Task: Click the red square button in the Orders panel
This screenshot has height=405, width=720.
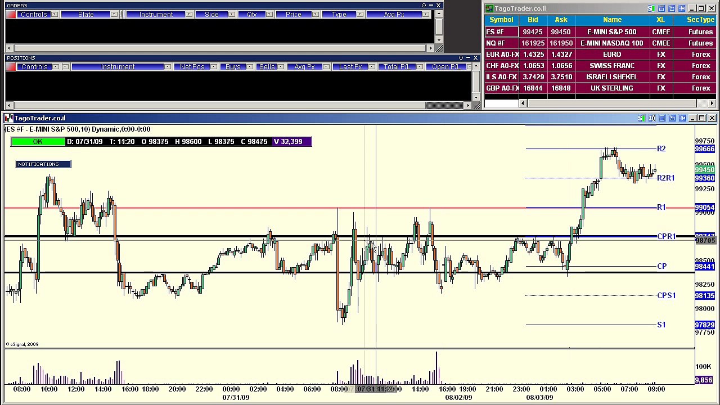Action: pos(11,15)
